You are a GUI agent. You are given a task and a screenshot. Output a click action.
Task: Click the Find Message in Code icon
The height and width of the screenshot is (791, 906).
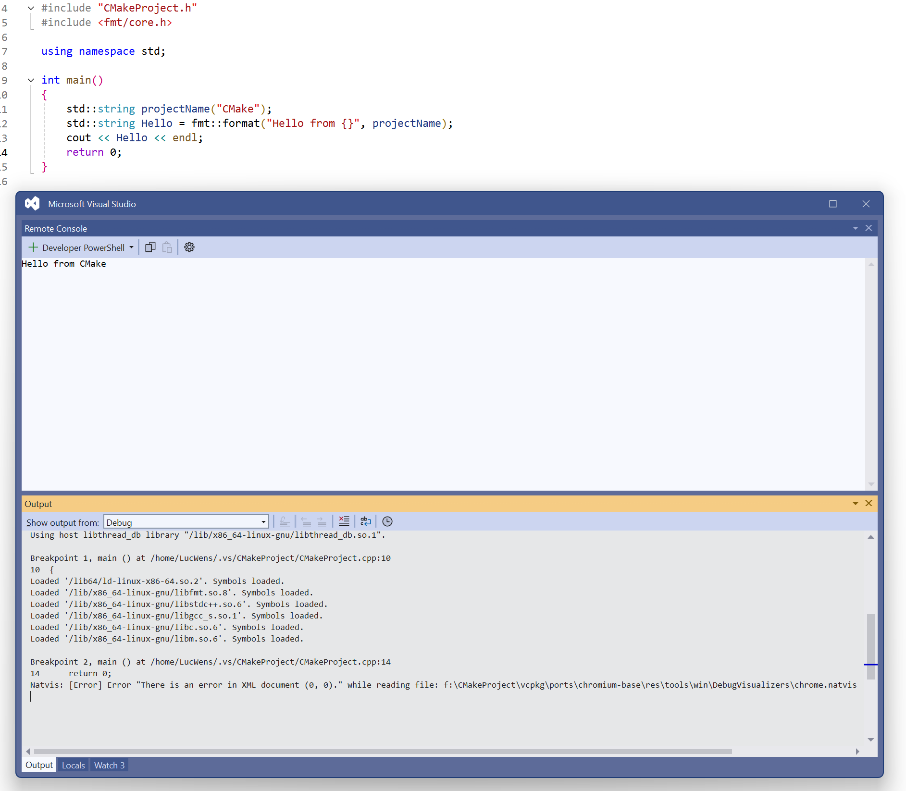(x=285, y=521)
